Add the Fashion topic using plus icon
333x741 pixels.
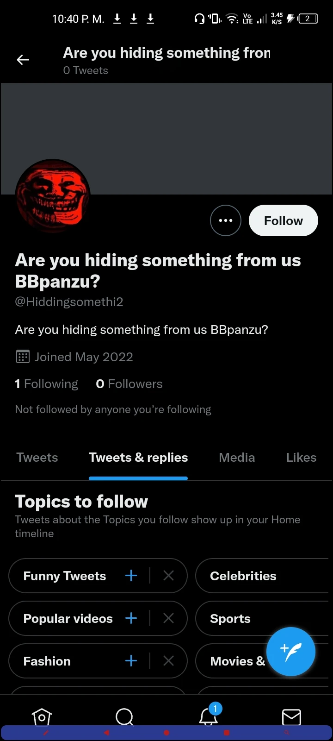[x=131, y=661]
